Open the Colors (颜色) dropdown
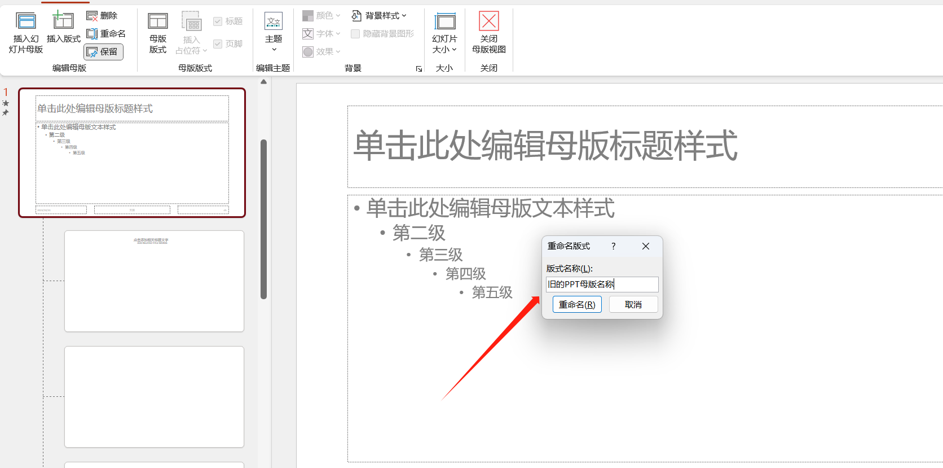The image size is (943, 468). point(321,16)
